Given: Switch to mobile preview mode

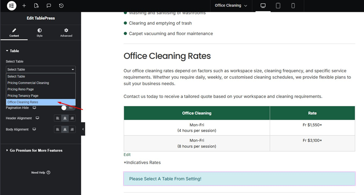Looking at the screenshot, I should pos(293,6).
